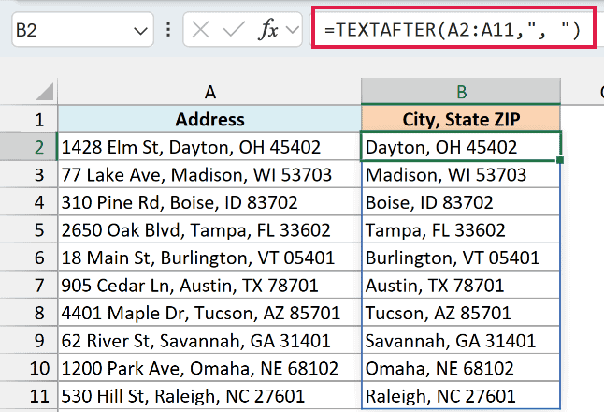This screenshot has height=412, width=604.
Task: Click cell with 77 Lake Ave, Madison address
Action: coord(209,174)
